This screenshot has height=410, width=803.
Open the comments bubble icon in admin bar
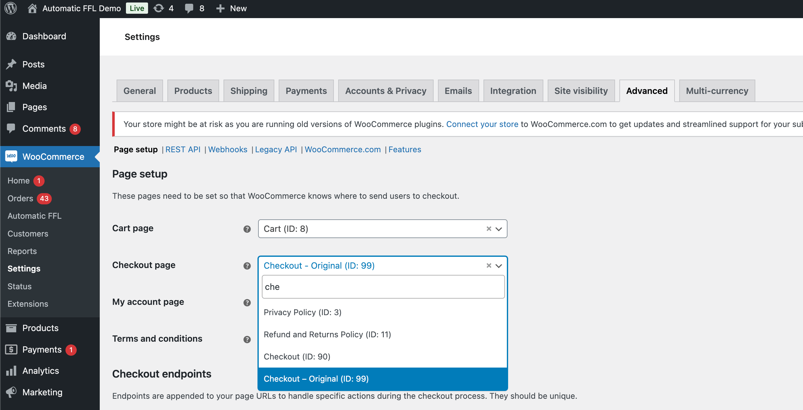[x=189, y=8]
